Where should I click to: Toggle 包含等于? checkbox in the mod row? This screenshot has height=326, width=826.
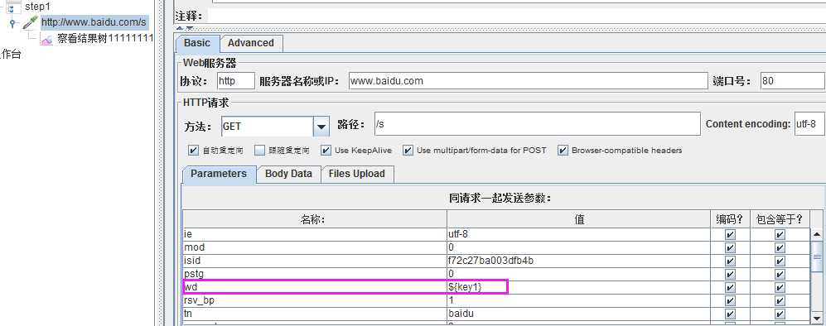(780, 247)
